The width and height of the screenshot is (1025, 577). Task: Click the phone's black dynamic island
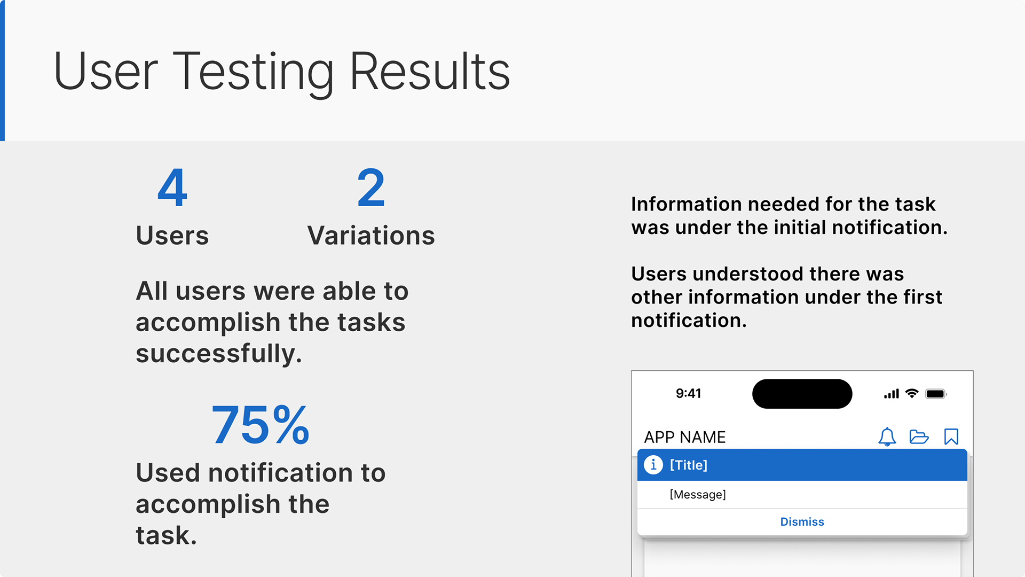pyautogui.click(x=802, y=394)
